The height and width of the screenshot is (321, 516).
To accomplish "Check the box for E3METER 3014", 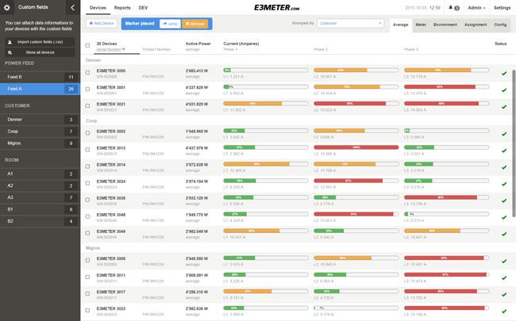I will coord(87,166).
